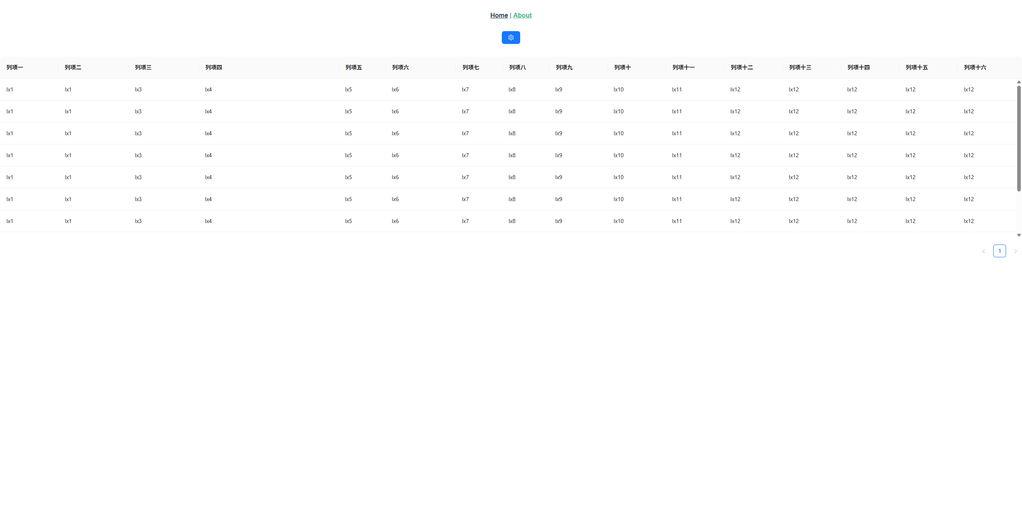Screen dimensions: 1022x507
Task: Click scrollbar up arrow of table
Action: click(x=1019, y=82)
